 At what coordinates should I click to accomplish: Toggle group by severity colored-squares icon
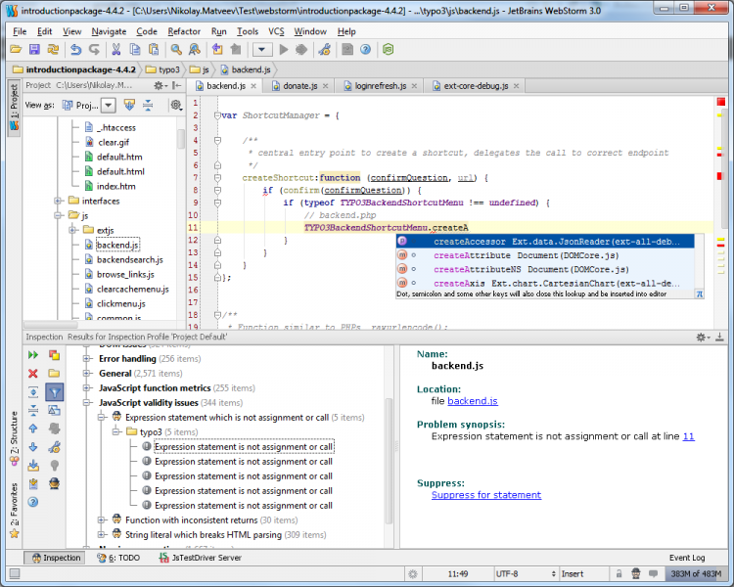54,355
